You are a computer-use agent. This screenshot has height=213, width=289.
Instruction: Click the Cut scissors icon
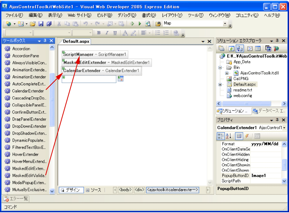pos(59,24)
